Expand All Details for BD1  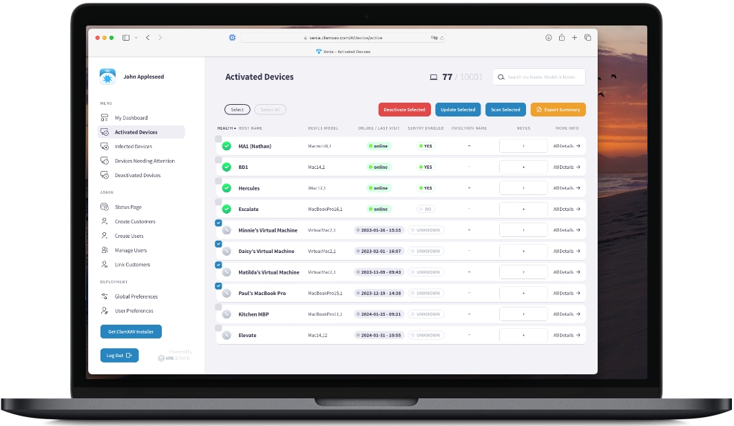[x=567, y=168]
